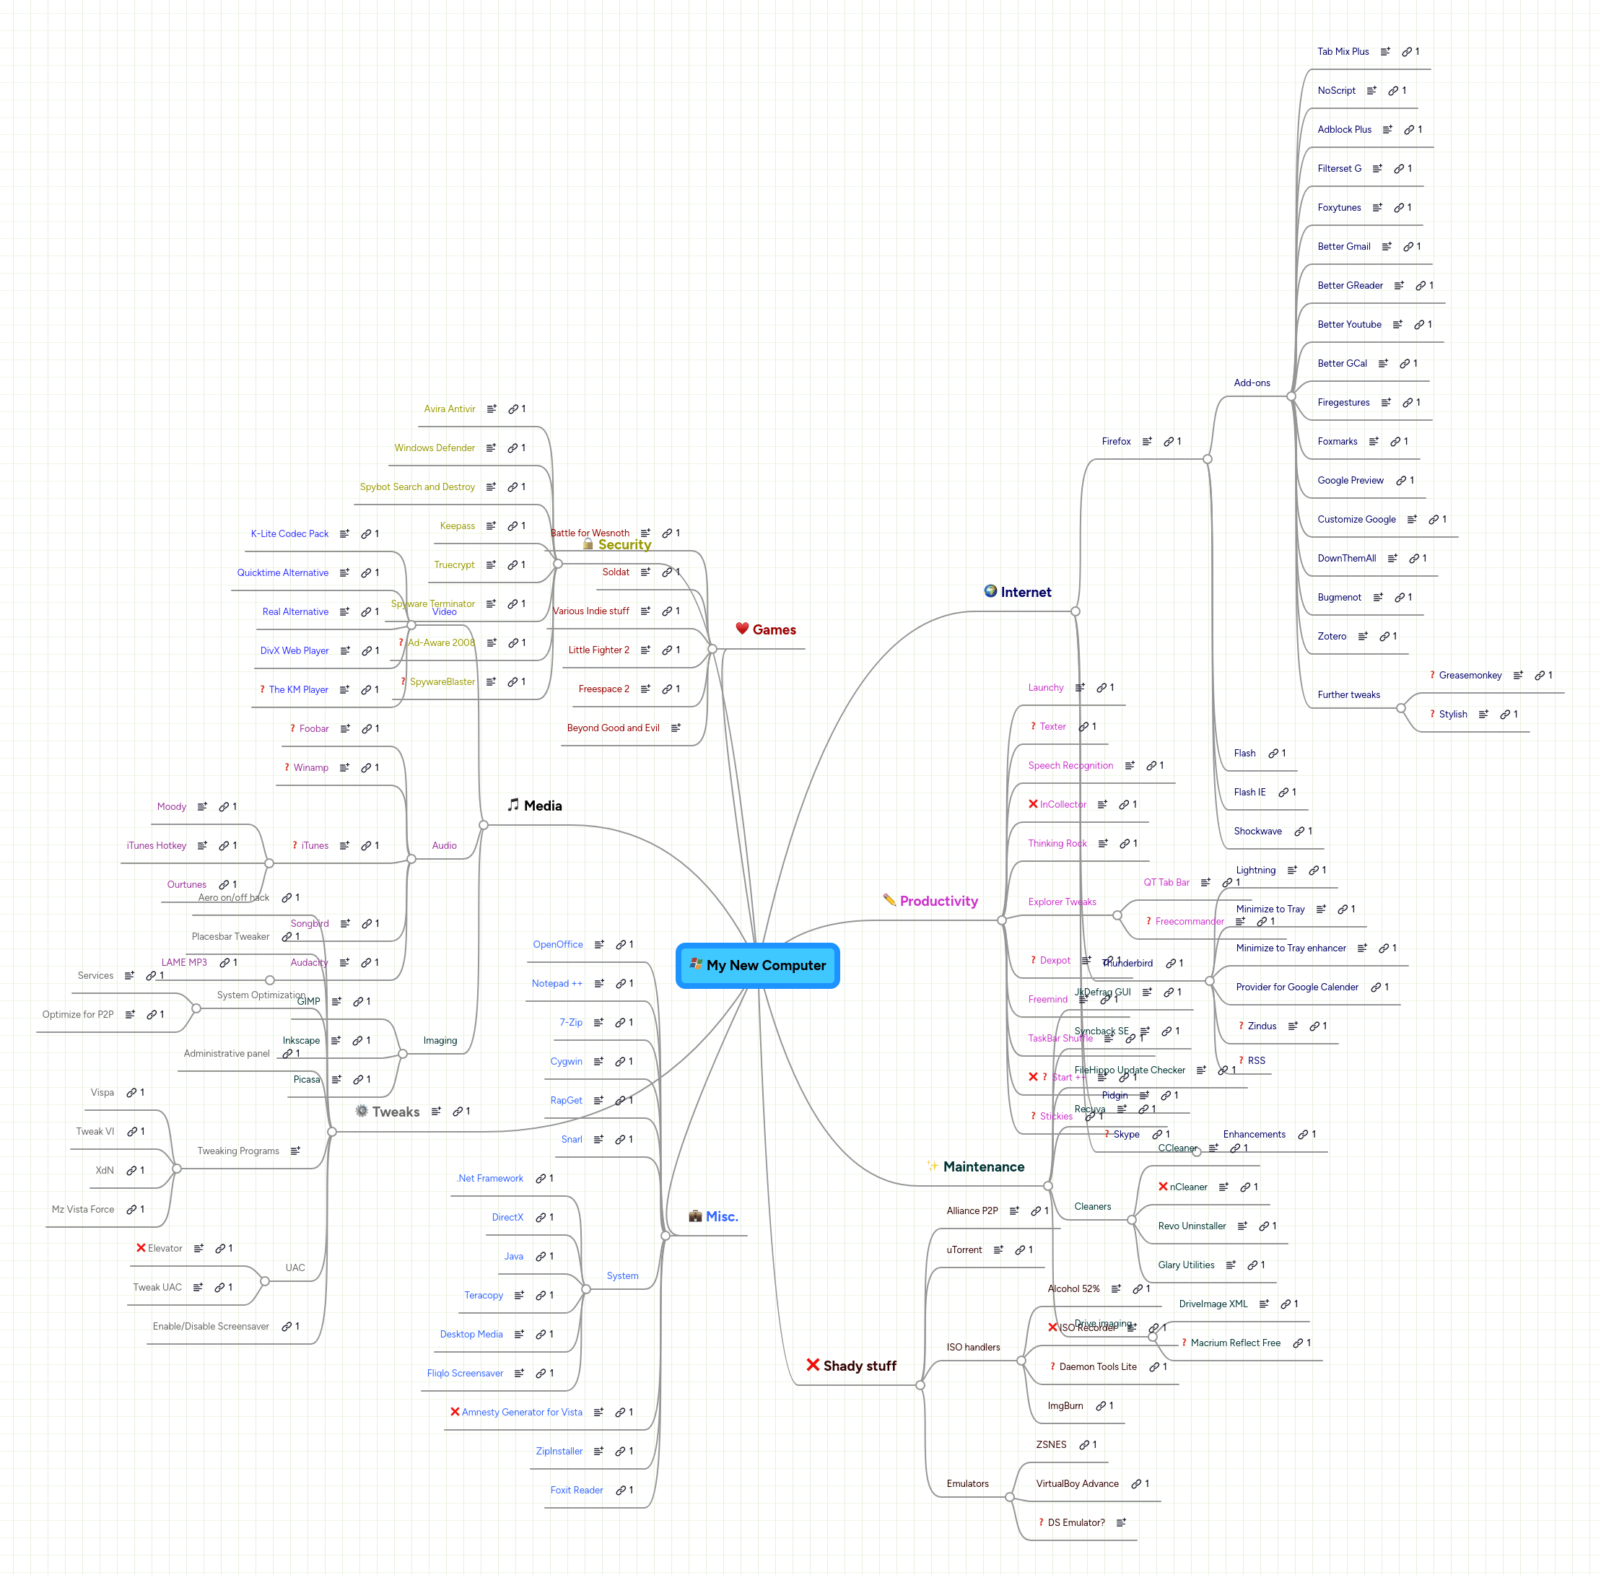Image resolution: width=1601 pixels, height=1575 pixels.
Task: Click the link icon next to Firefox
Action: [x=1171, y=441]
